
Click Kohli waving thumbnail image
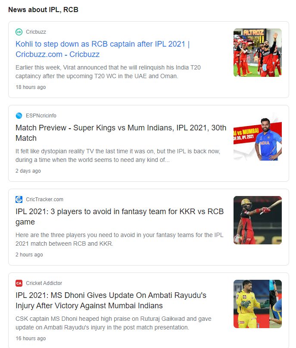pyautogui.click(x=258, y=53)
